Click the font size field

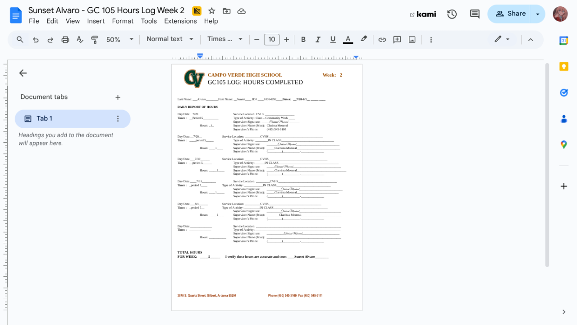272,40
